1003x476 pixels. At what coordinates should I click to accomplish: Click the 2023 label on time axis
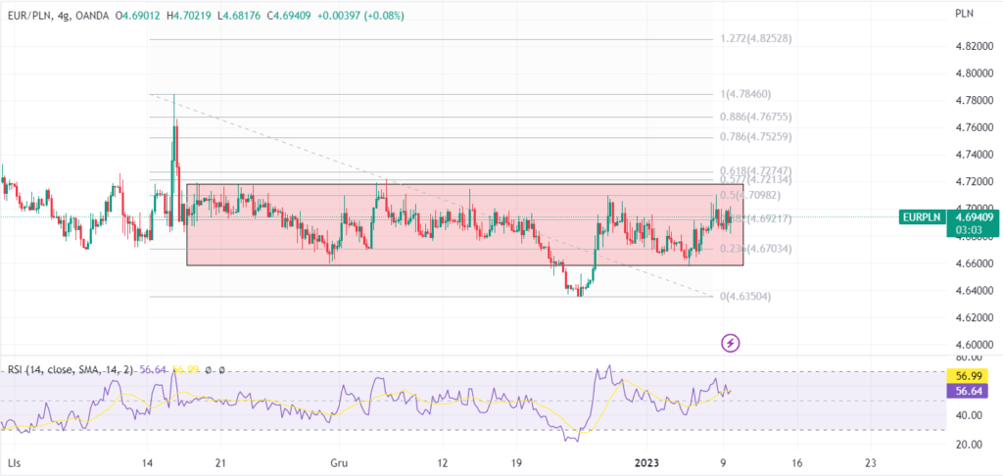click(x=648, y=461)
